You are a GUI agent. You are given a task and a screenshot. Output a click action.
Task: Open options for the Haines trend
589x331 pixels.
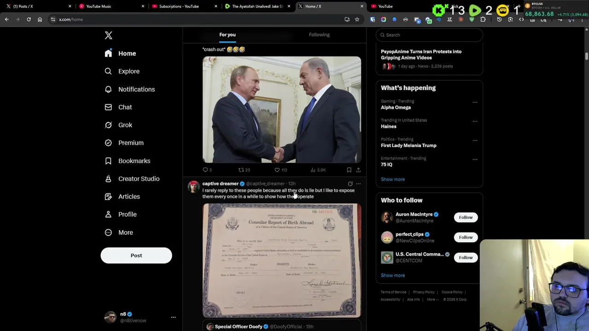pyautogui.click(x=475, y=121)
